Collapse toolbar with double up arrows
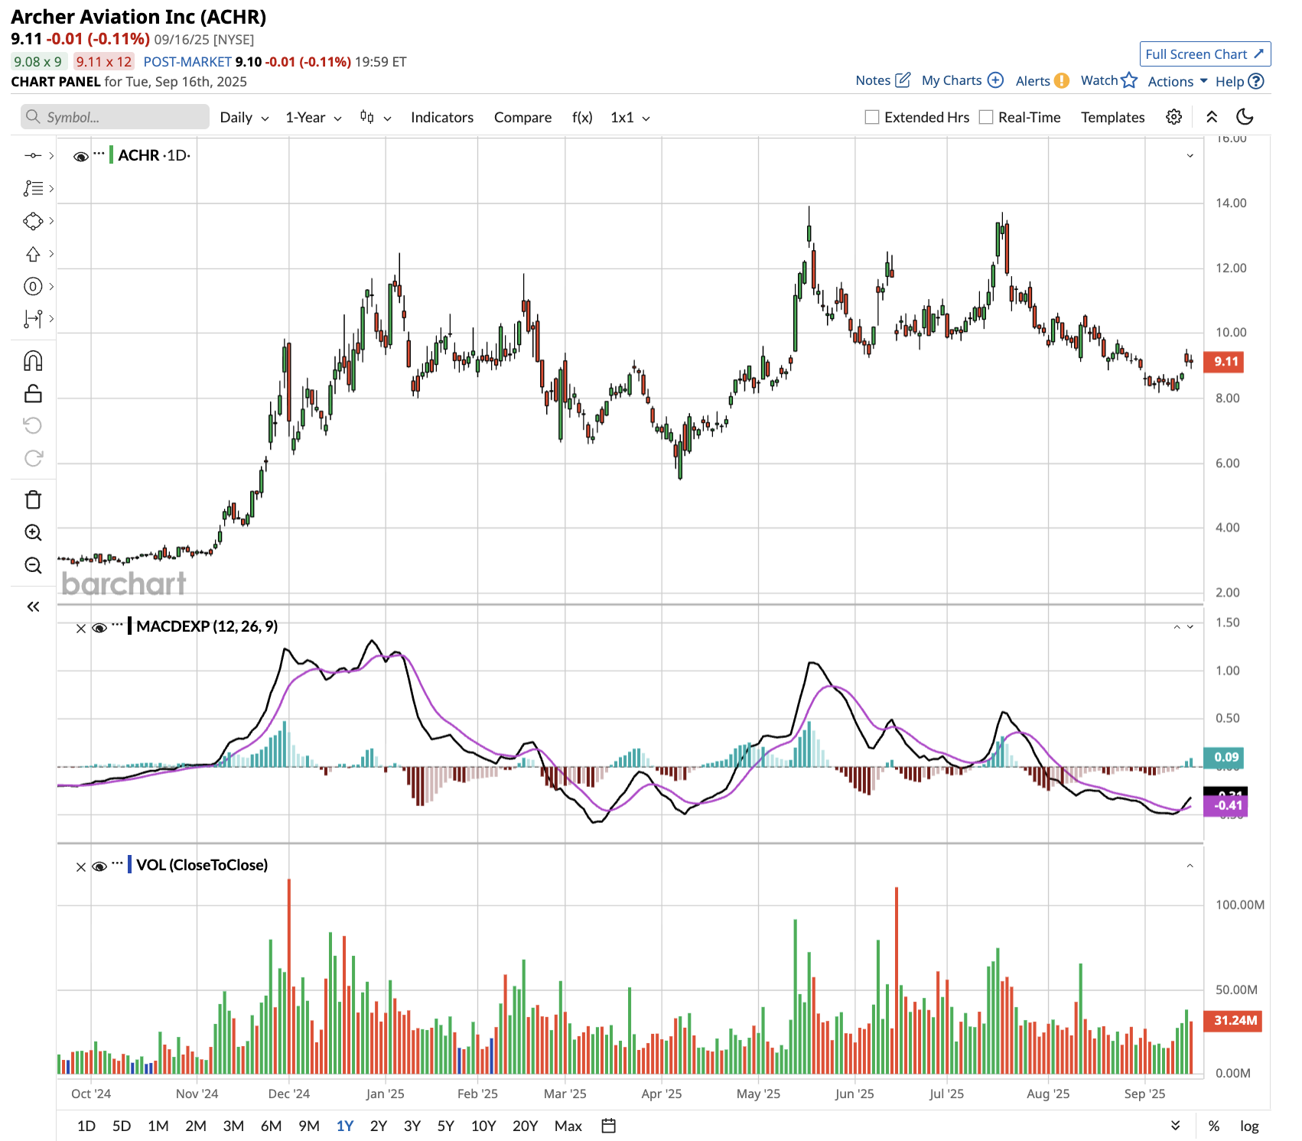The image size is (1302, 1141). click(1212, 117)
